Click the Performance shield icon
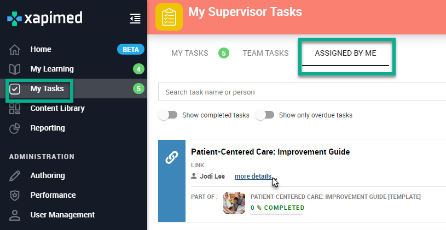446x230 pixels. click(15, 196)
